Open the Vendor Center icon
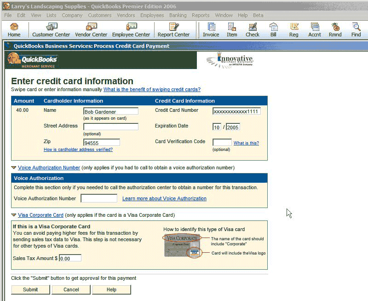This screenshot has height=301, width=368. click(x=91, y=30)
